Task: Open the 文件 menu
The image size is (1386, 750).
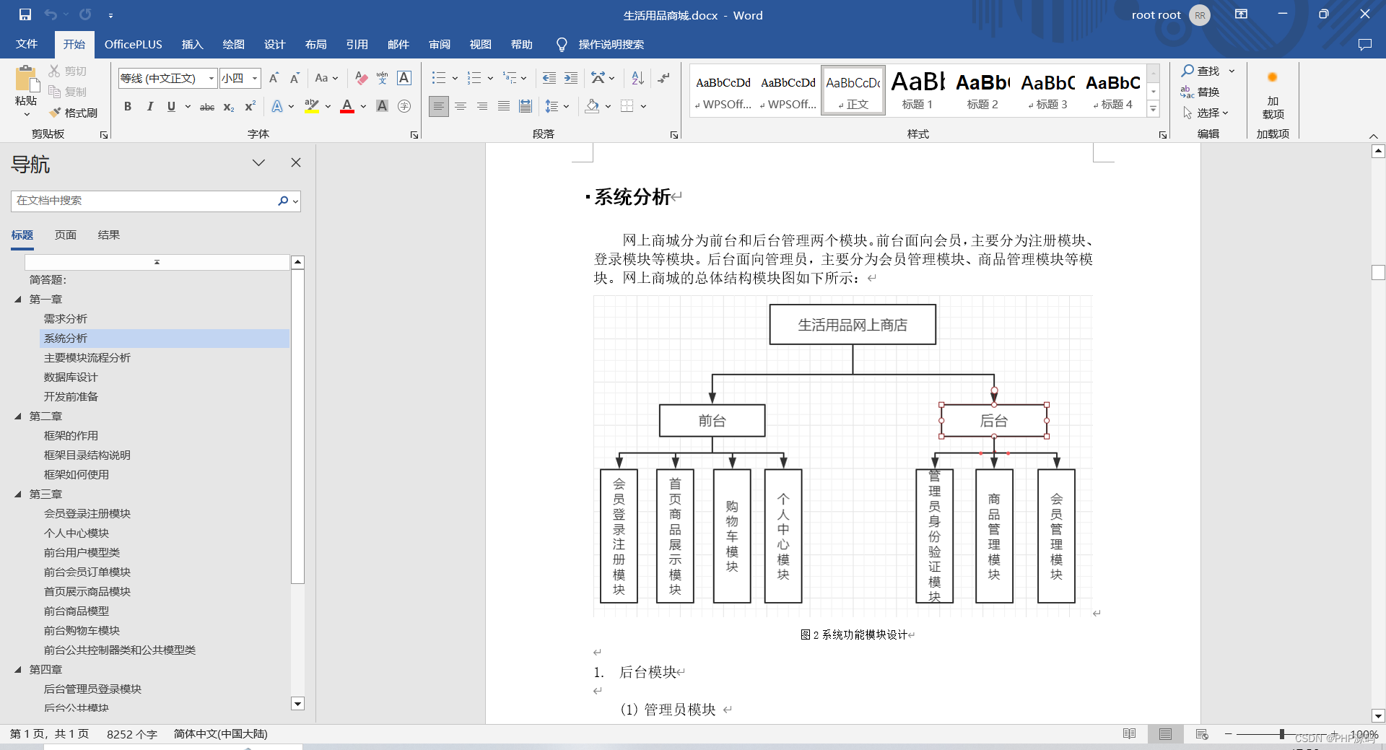Action: pyautogui.click(x=27, y=45)
